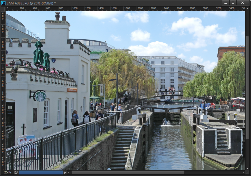Click the SAM_6383.JPG title bar text
The width and height of the screenshot is (251, 176).
(31, 3)
